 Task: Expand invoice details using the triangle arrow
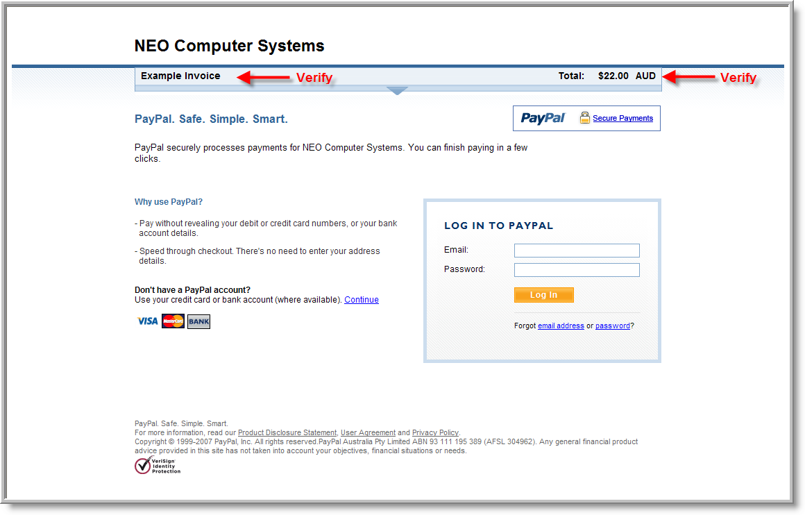click(397, 91)
